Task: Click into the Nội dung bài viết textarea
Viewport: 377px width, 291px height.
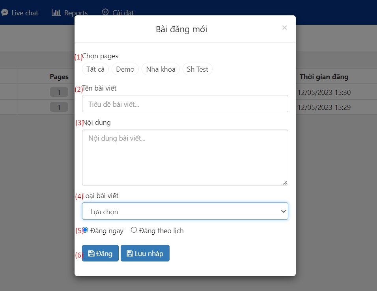Action: tap(185, 157)
